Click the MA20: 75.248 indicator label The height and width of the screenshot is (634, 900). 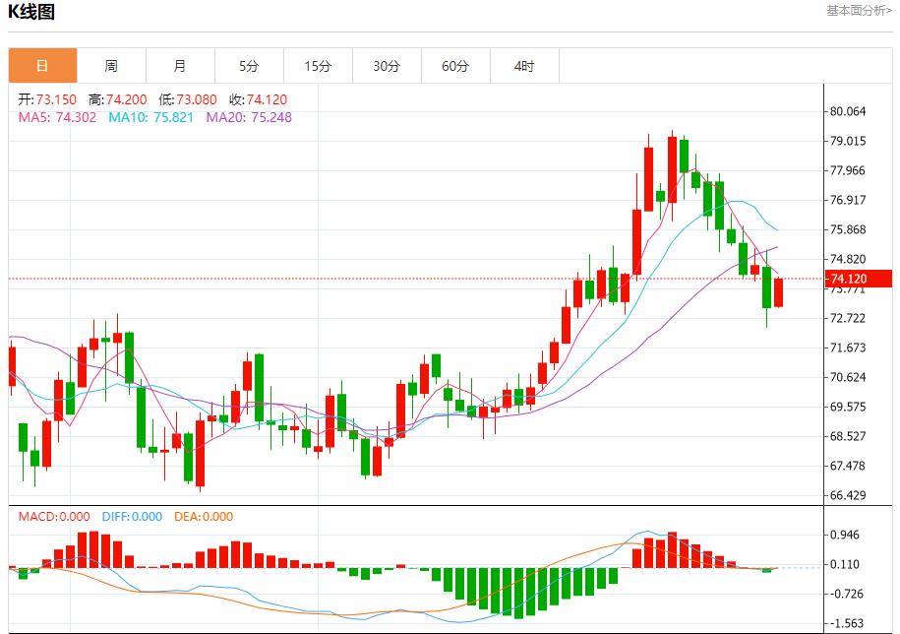(x=249, y=117)
